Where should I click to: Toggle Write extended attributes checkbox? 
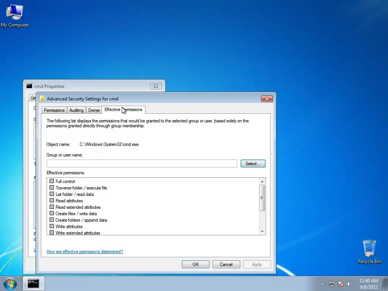click(x=52, y=232)
